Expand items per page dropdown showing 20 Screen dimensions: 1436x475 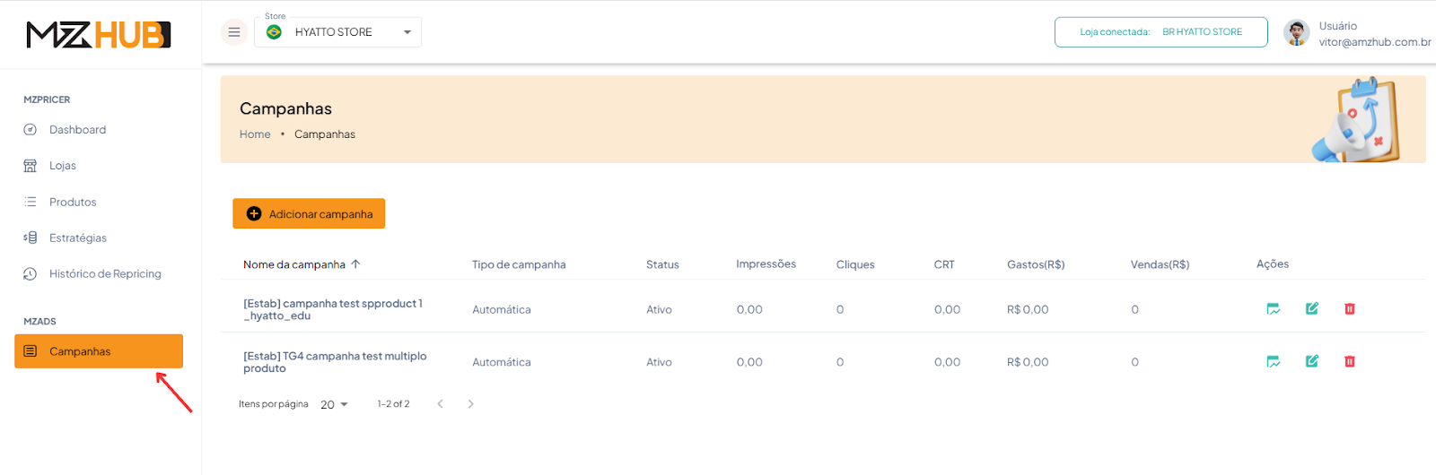coord(334,405)
